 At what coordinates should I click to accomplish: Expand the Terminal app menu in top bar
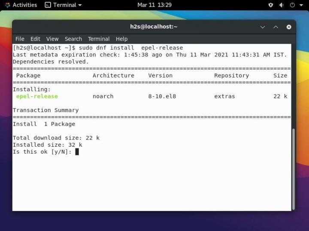(63, 5)
